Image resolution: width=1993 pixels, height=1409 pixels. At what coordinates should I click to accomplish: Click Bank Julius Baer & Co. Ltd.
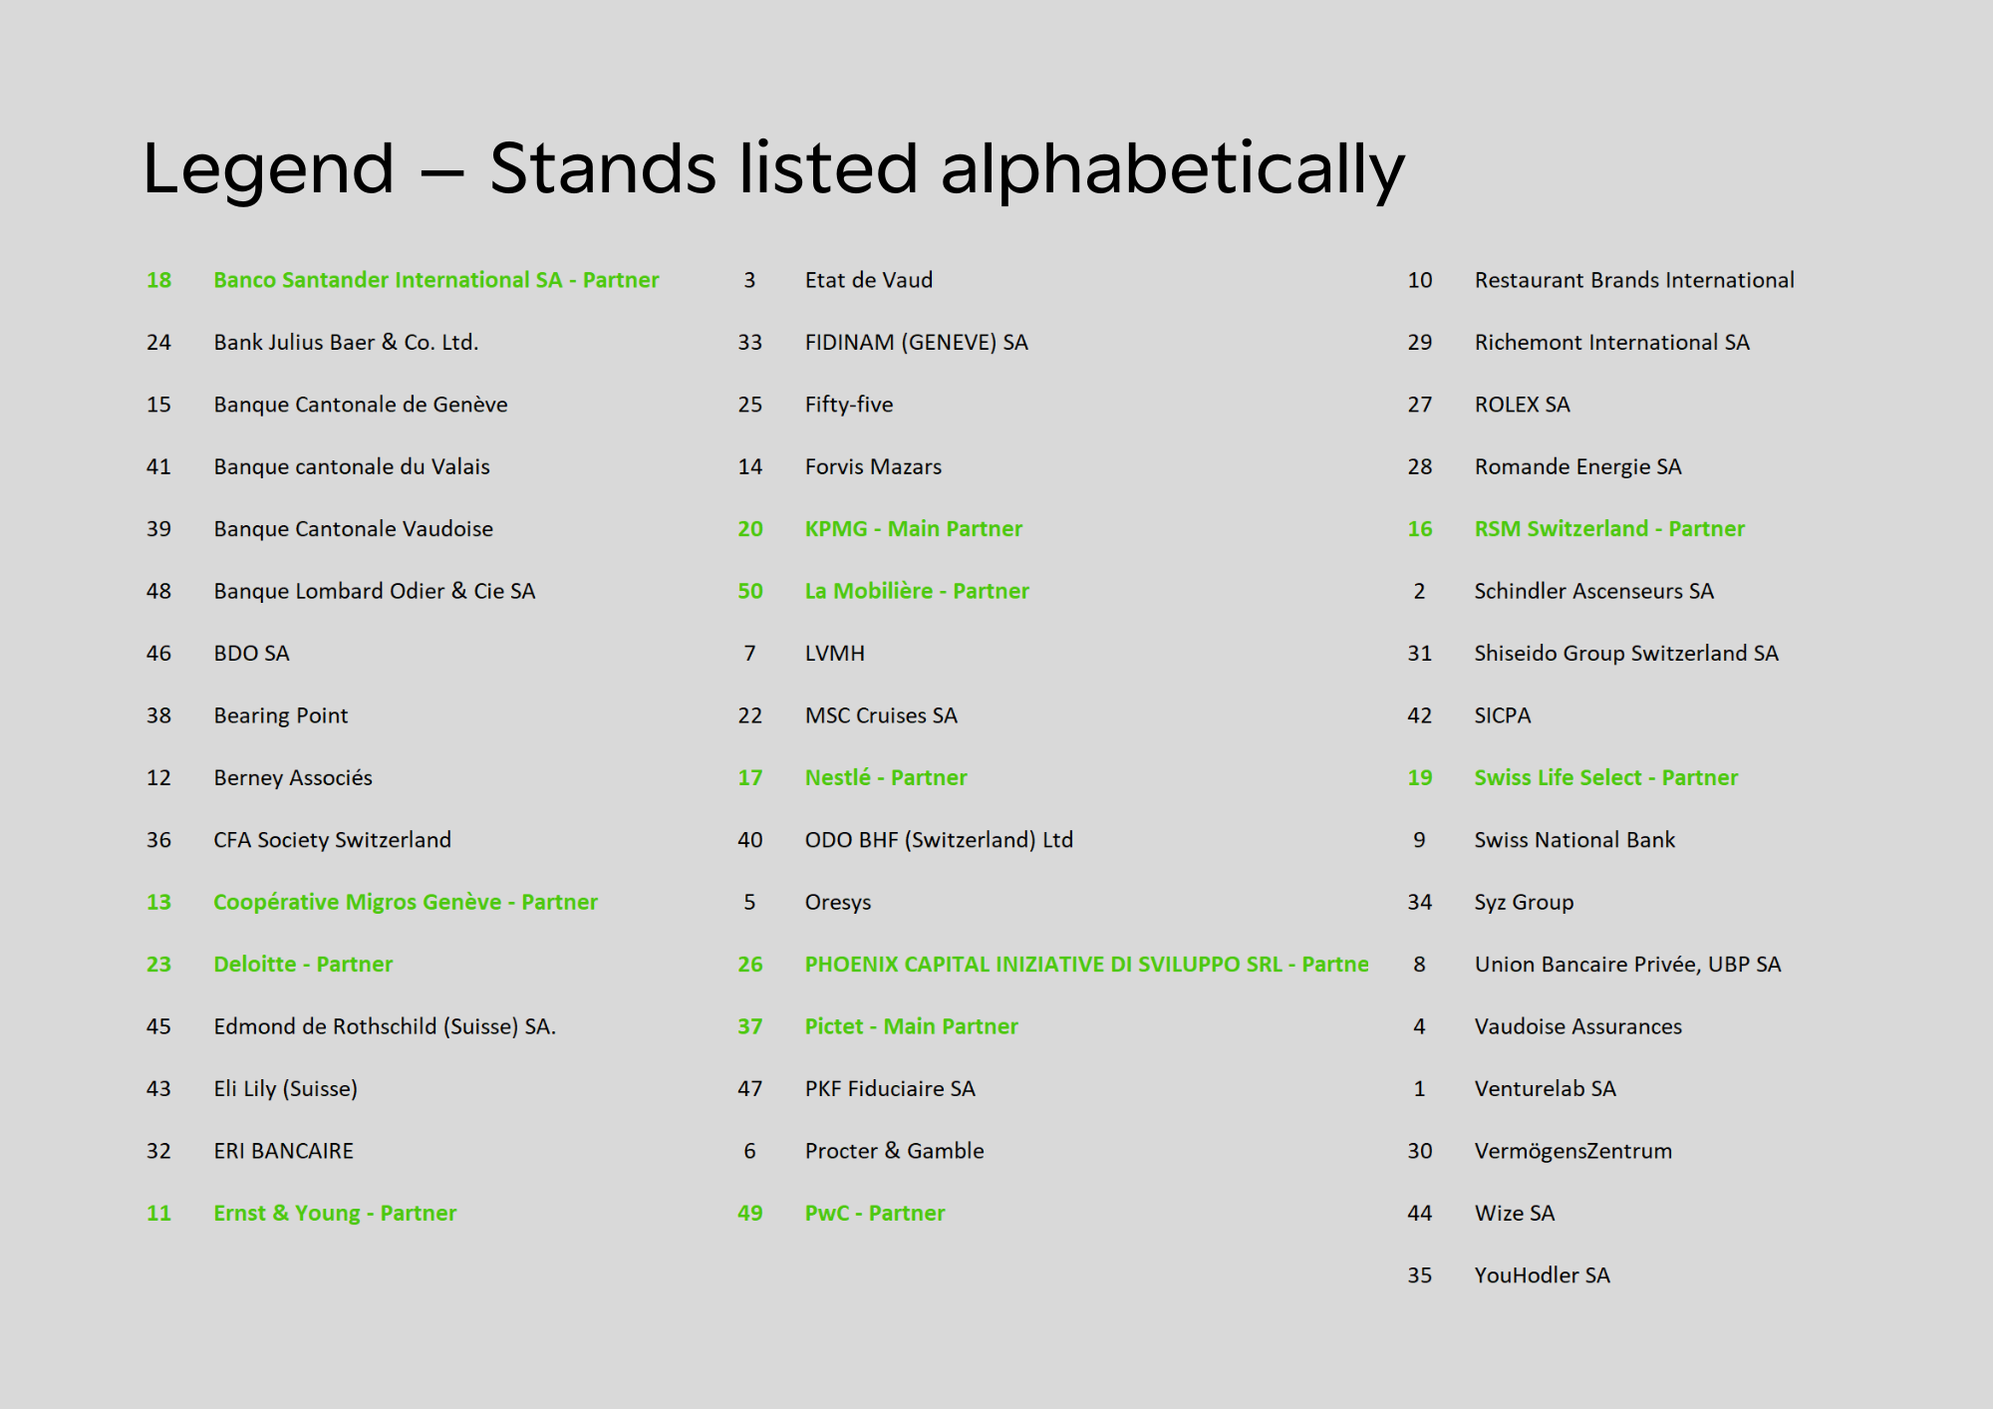point(346,343)
